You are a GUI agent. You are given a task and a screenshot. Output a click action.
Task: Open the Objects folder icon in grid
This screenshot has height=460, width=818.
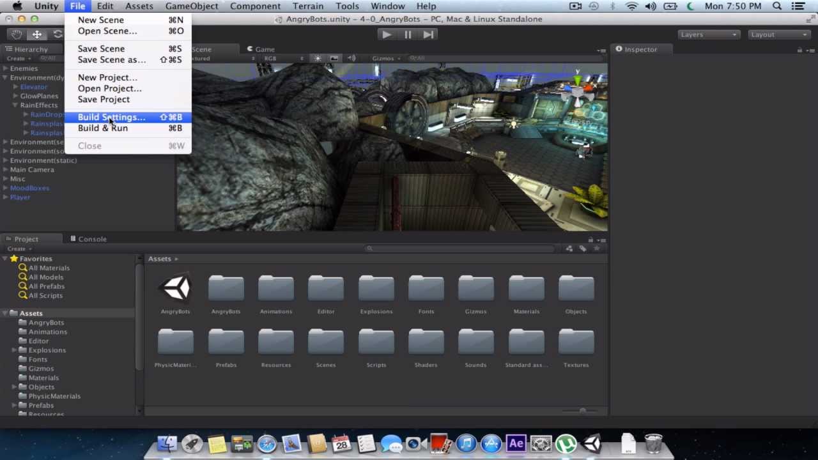(576, 289)
